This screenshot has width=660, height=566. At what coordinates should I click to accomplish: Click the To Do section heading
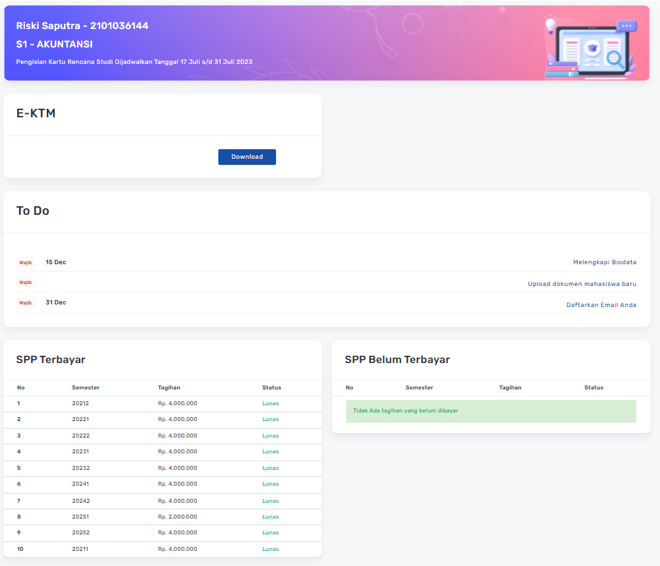pos(33,211)
